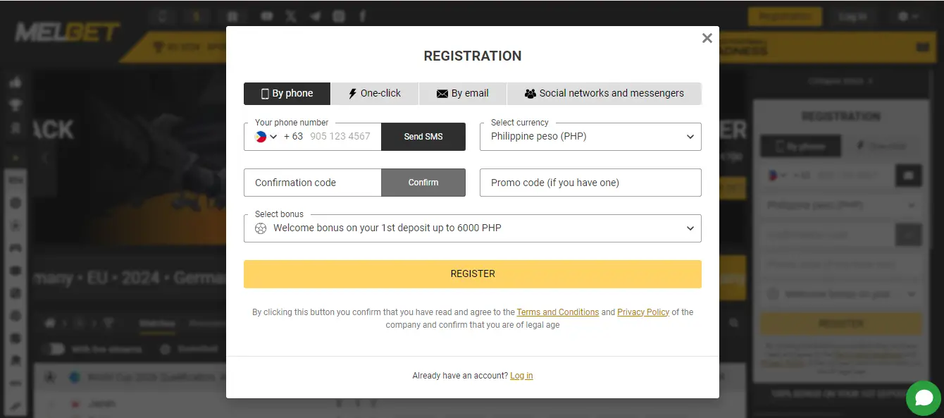Open the live chat support bubble
This screenshot has width=944, height=418.
pos(923,398)
